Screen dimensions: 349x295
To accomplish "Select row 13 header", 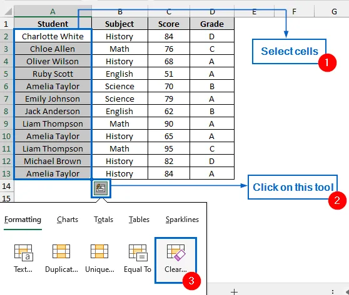I will coord(7,173).
